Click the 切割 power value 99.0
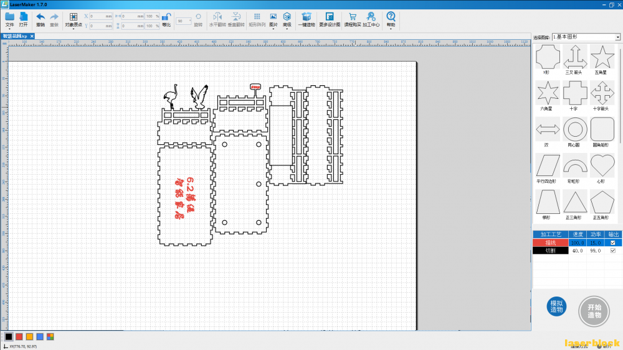Screen dimensions: 623x350 coord(595,251)
